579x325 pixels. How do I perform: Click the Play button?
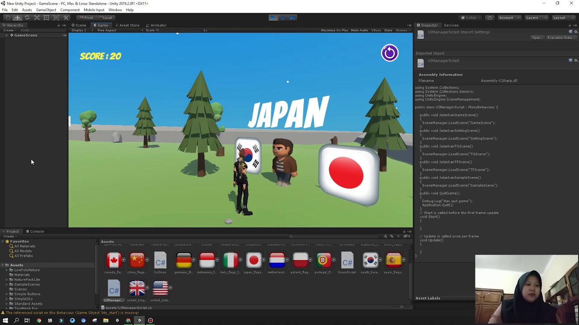click(272, 18)
